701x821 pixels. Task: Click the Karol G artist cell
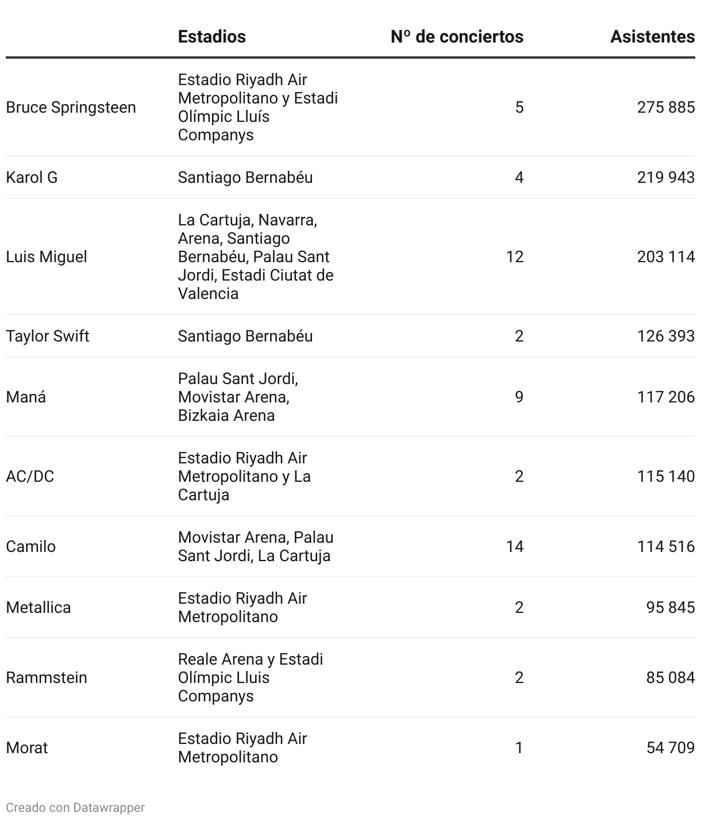[32, 178]
